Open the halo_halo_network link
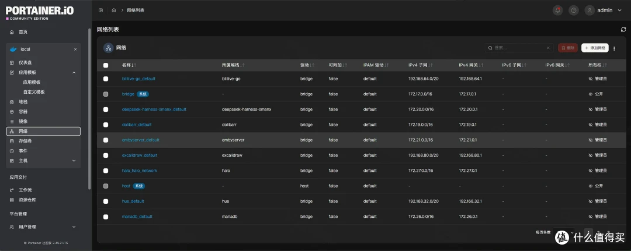The height and width of the screenshot is (251, 631). 139,171
